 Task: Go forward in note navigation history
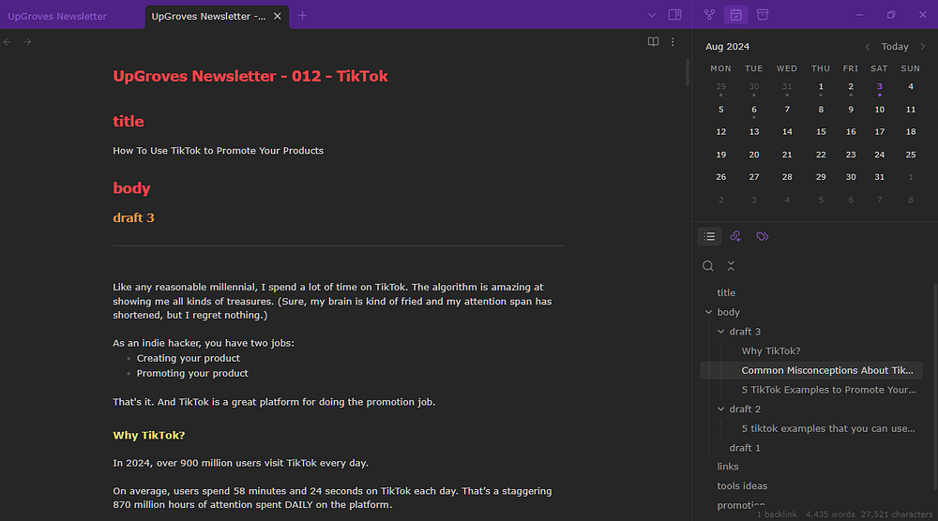pos(27,42)
